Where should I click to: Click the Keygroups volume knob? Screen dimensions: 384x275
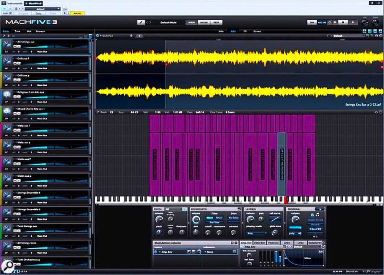pyautogui.click(x=196, y=220)
